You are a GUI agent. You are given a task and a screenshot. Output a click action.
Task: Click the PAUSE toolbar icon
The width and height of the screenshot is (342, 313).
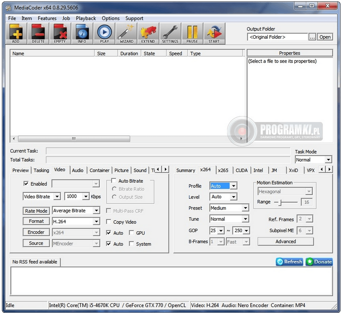click(192, 34)
